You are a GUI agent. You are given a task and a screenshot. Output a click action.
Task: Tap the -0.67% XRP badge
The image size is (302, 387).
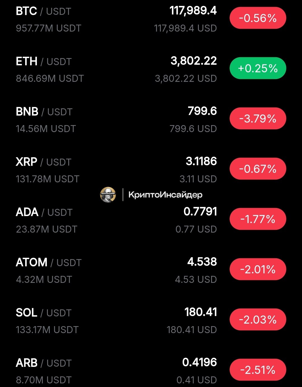(x=258, y=169)
